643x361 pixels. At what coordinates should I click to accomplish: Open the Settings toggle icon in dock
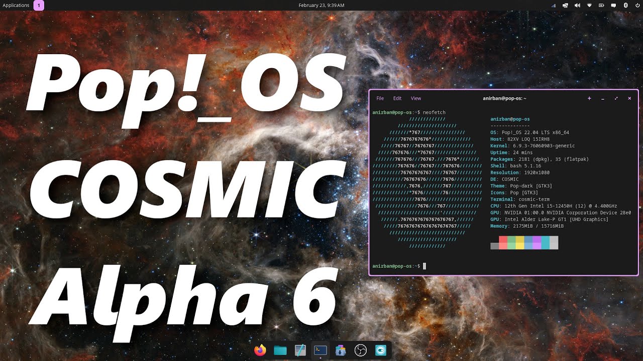[x=381, y=350]
